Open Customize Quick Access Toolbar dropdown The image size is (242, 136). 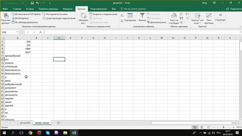pos(50,3)
